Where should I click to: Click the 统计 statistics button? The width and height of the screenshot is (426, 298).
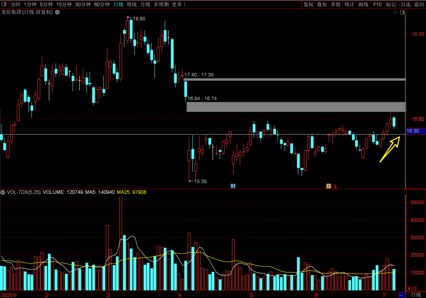coord(349,4)
